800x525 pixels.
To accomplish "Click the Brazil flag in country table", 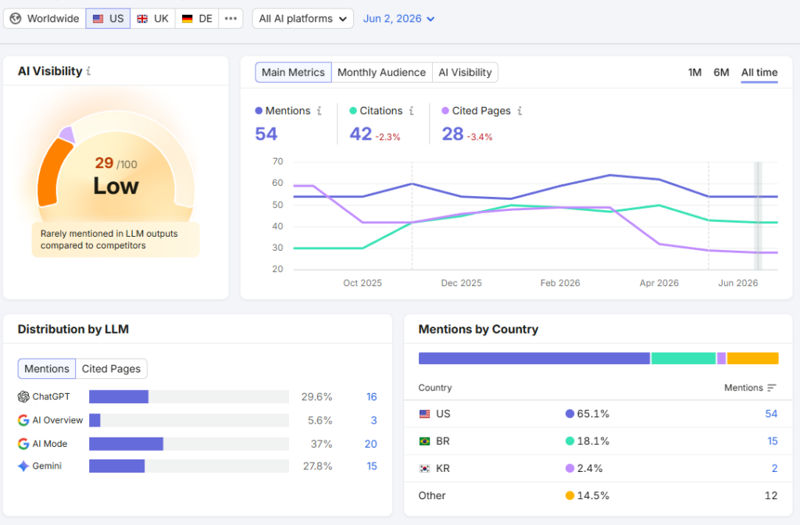I will [424, 441].
